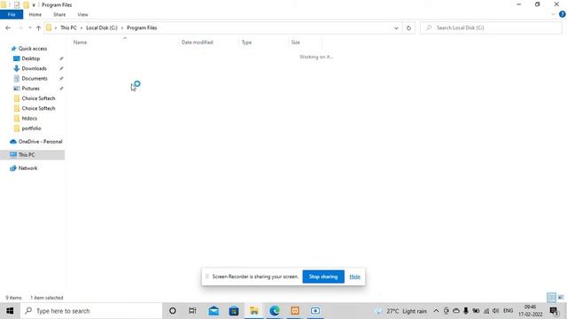Open Downloads in the Quick access list
567x319 pixels.
[34, 68]
